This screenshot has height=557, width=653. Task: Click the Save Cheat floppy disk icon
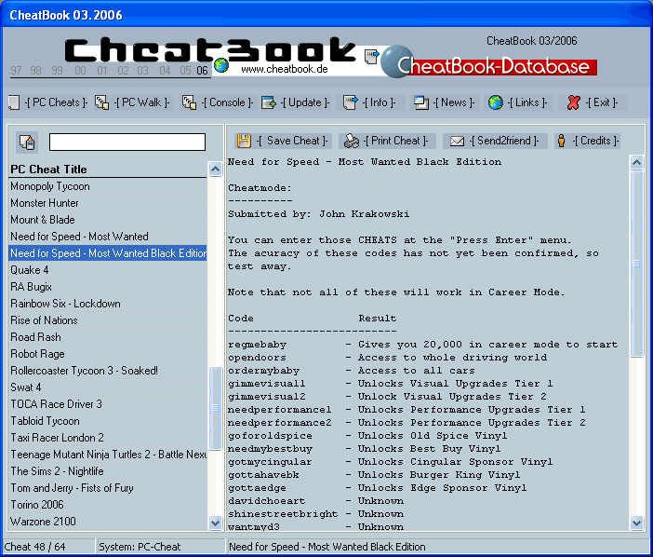(244, 141)
